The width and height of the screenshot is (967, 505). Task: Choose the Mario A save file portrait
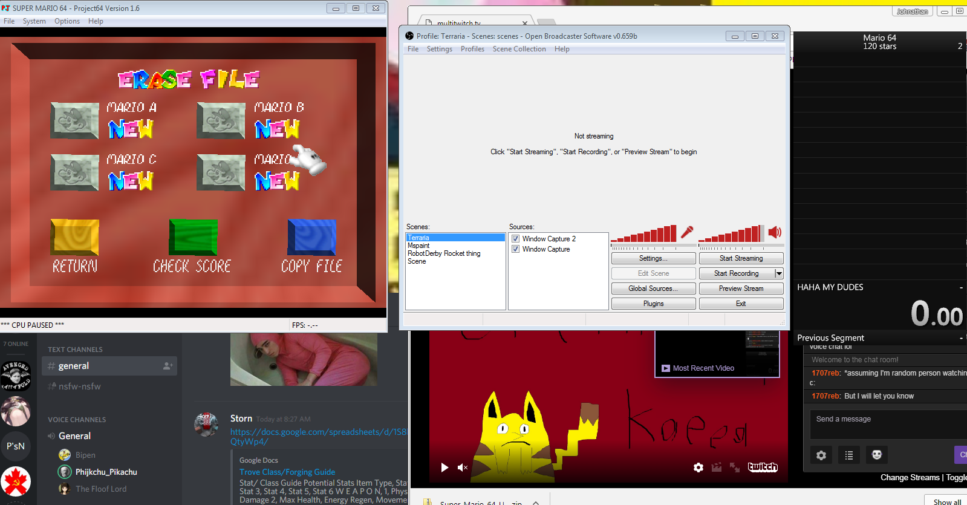tap(75, 121)
